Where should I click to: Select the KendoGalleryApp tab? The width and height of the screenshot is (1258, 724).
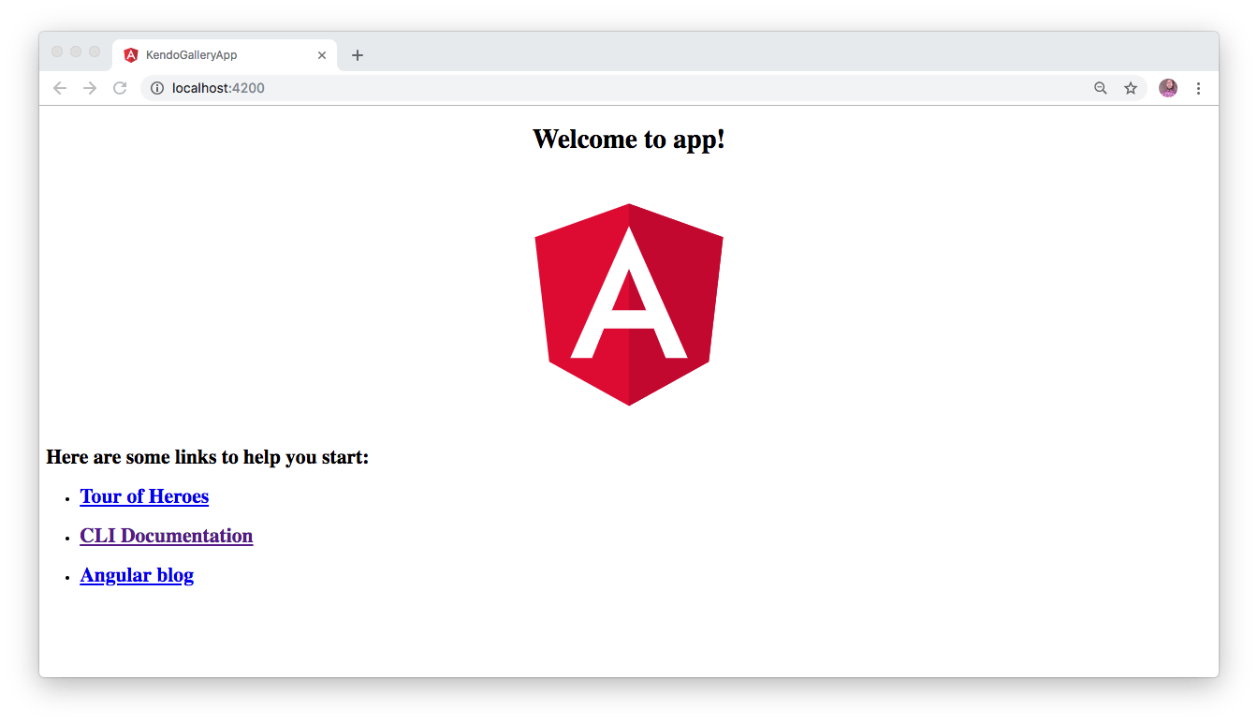pyautogui.click(x=225, y=55)
